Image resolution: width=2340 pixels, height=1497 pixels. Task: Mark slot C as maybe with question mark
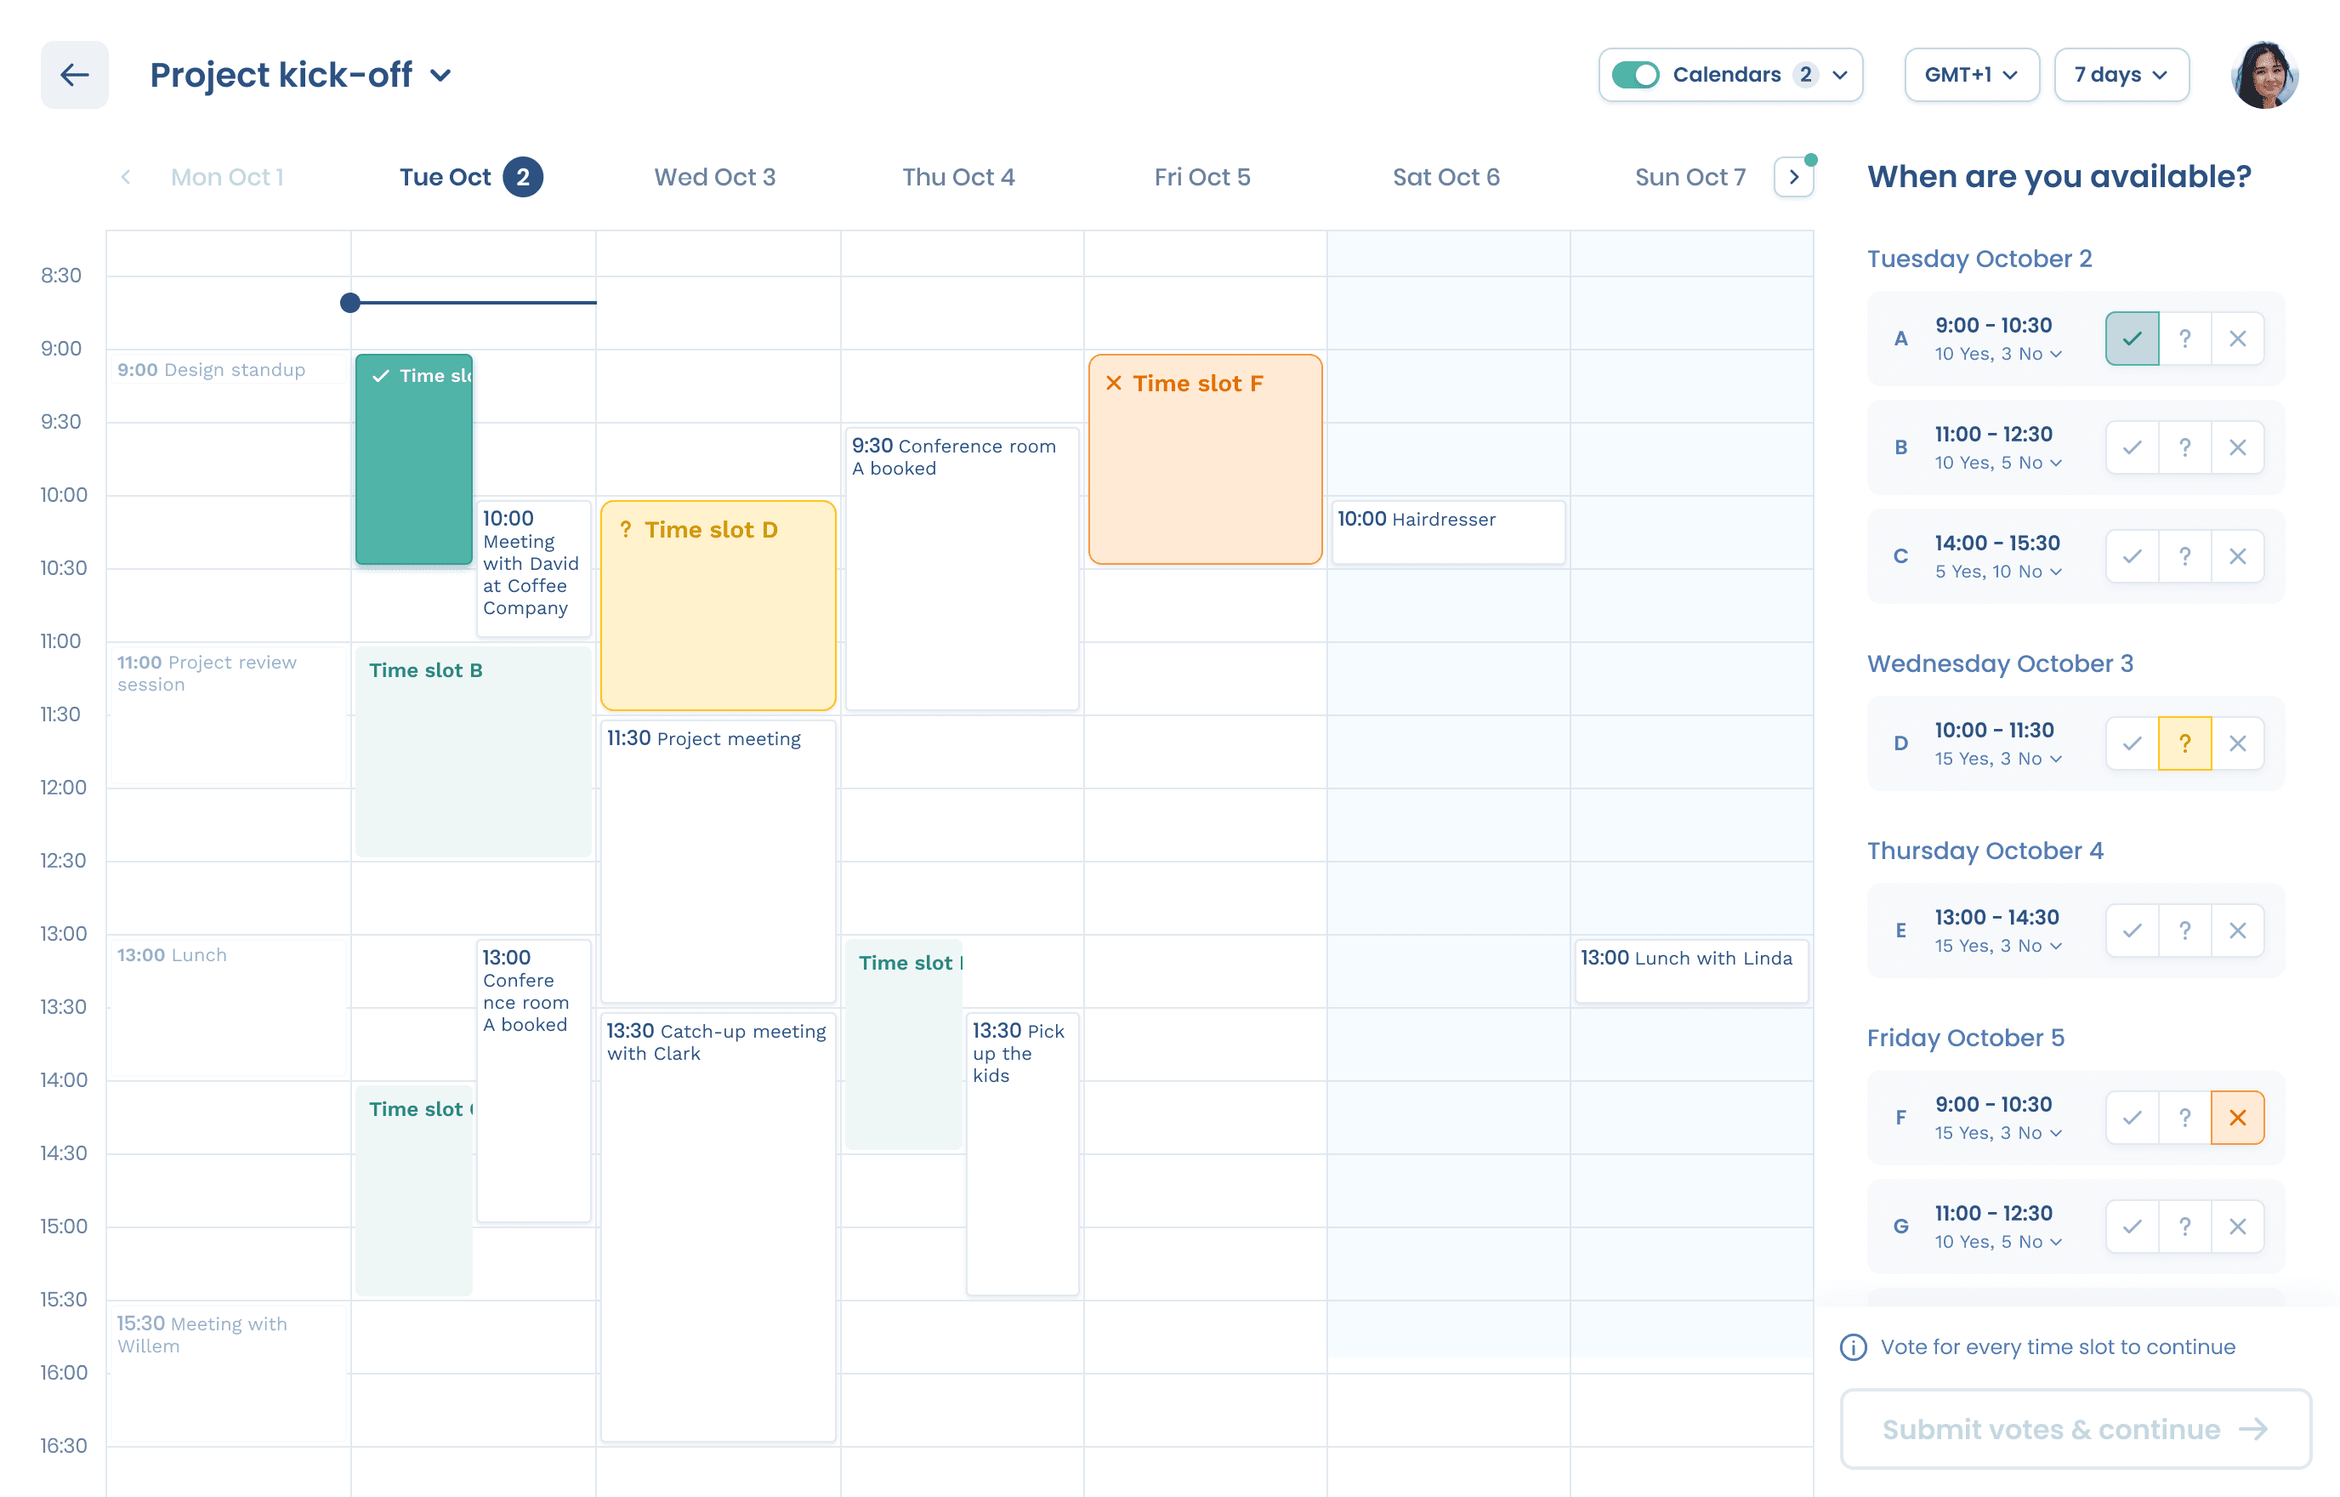coord(2184,555)
